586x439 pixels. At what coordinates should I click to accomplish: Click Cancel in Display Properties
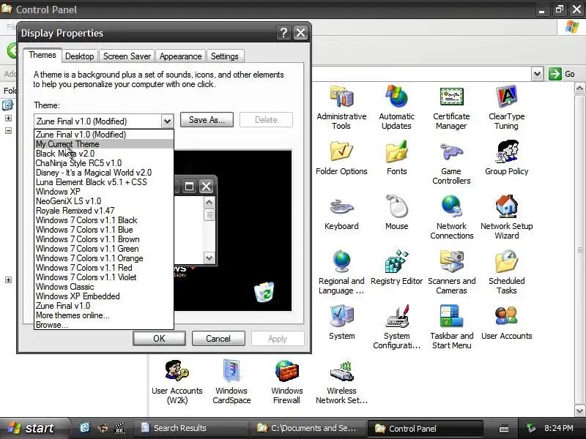pos(218,339)
